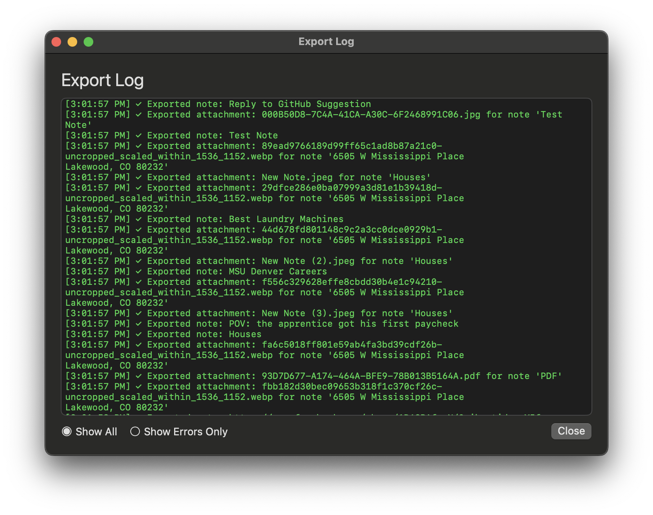Click the Export Log title in title bar

[326, 42]
